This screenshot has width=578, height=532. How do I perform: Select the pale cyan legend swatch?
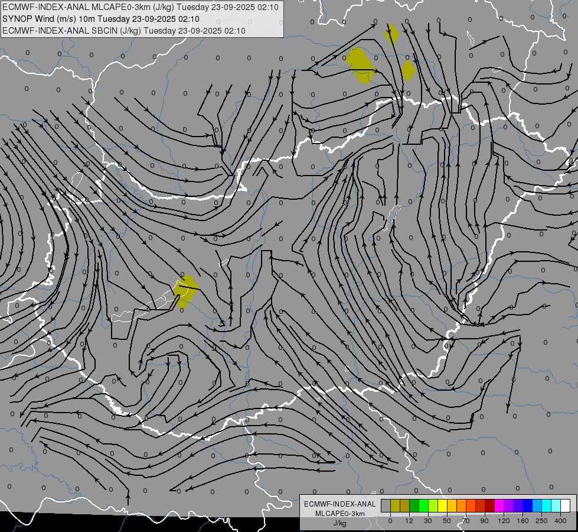[556, 506]
